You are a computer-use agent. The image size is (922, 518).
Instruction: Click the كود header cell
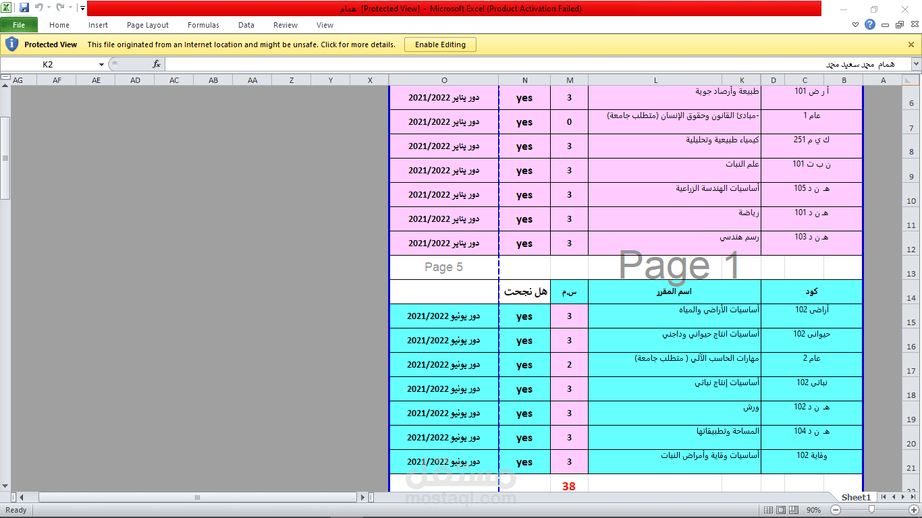pos(812,291)
